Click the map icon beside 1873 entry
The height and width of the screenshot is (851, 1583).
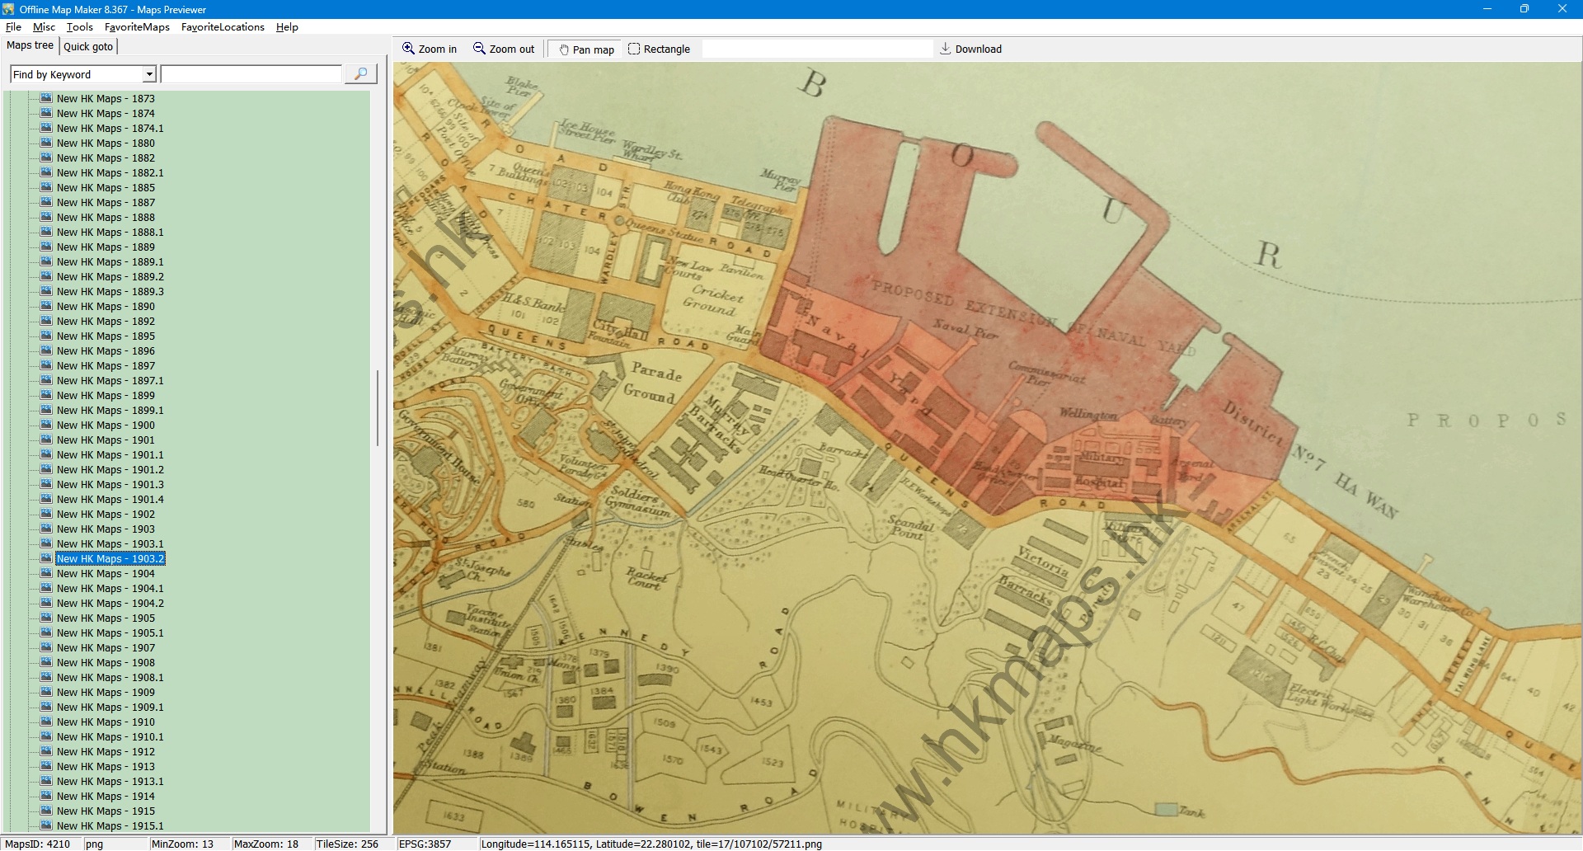(46, 98)
